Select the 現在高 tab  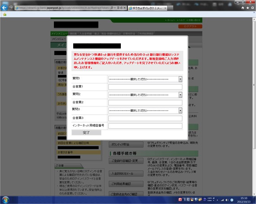[x=73, y=34]
